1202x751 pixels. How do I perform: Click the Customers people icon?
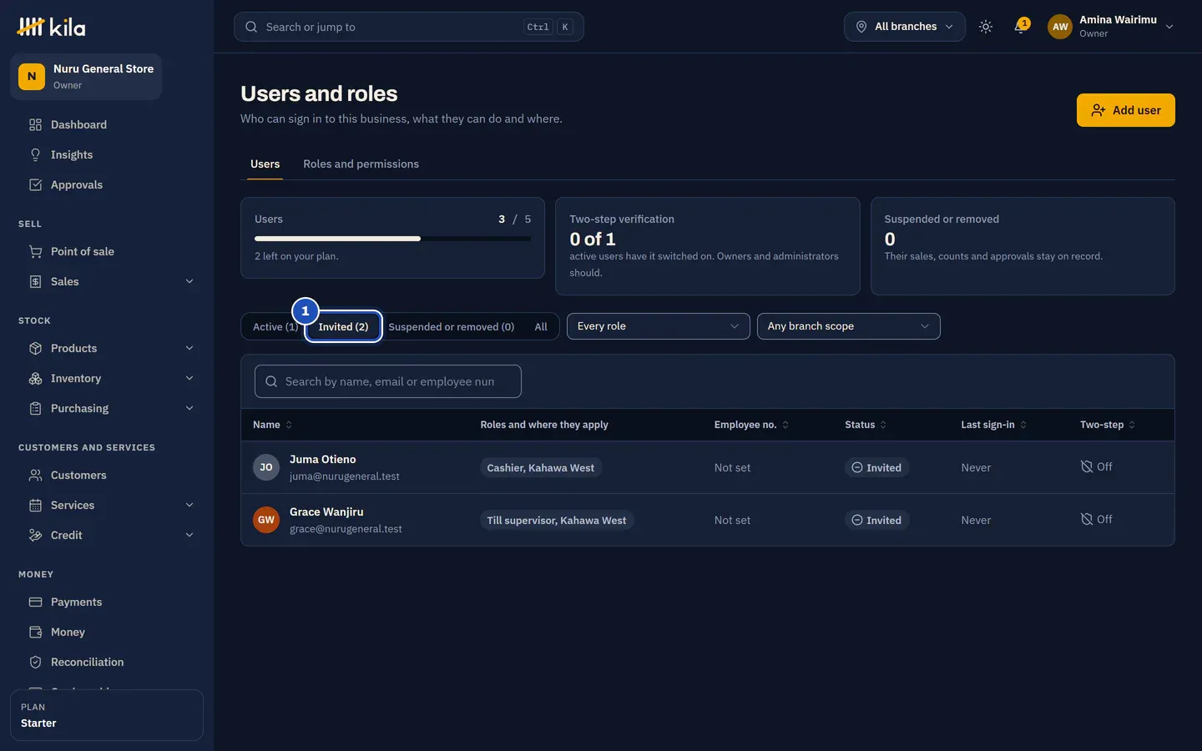[35, 476]
